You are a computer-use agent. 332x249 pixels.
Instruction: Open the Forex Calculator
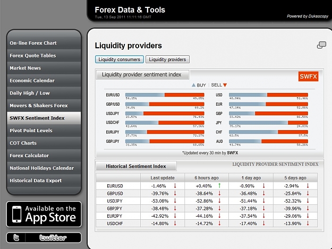click(44, 156)
